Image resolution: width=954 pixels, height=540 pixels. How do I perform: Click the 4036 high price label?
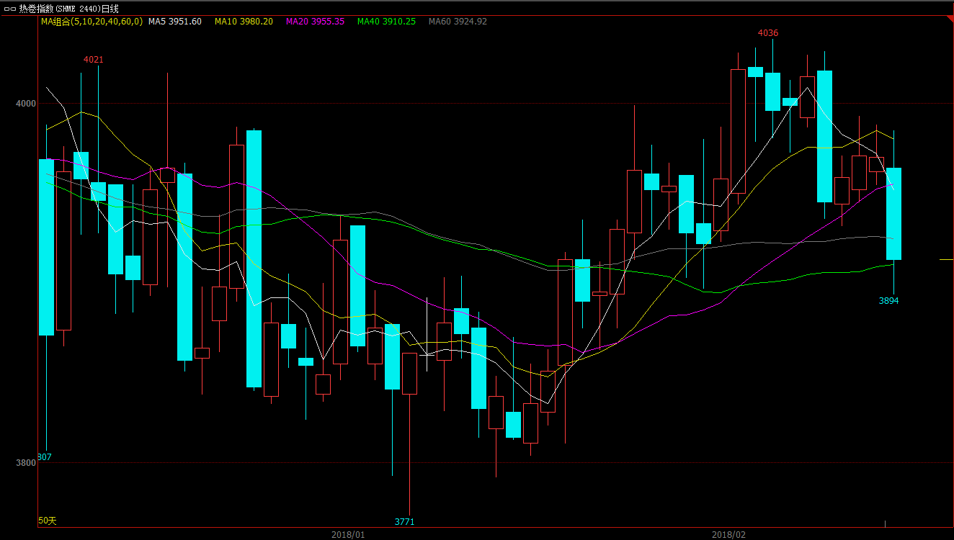coord(768,33)
